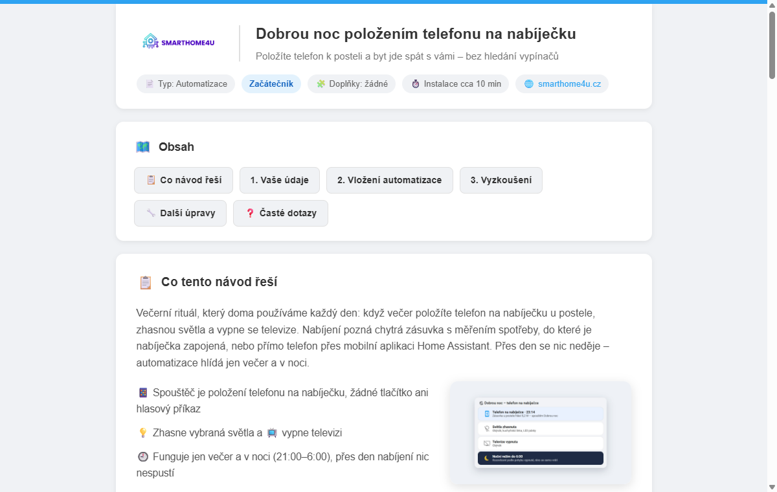Screen dimensions: 777x492
Task: Click clipboard icon beside Co tento návod řeší
Action: click(146, 282)
